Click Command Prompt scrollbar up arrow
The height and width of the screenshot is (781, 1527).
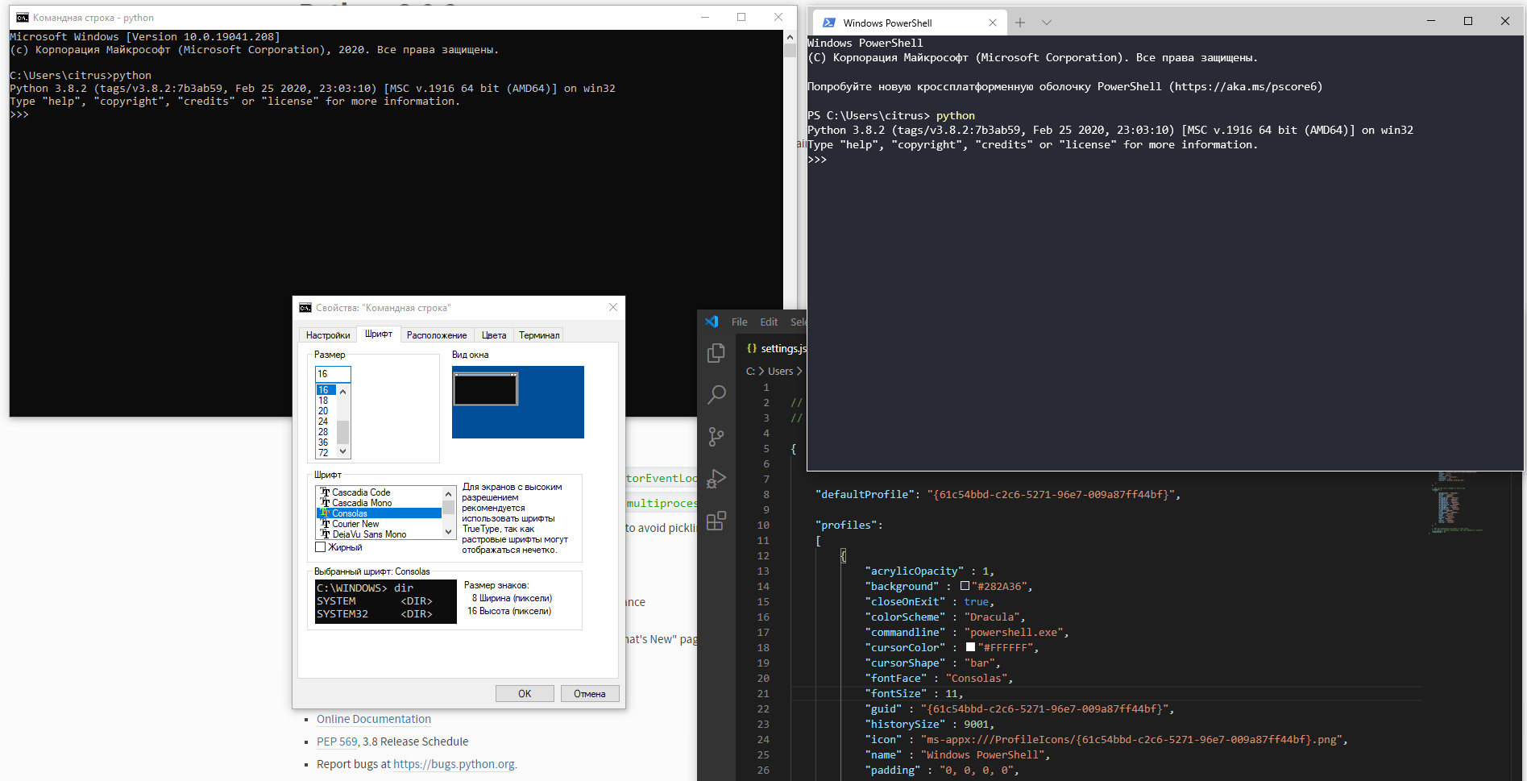tap(790, 37)
